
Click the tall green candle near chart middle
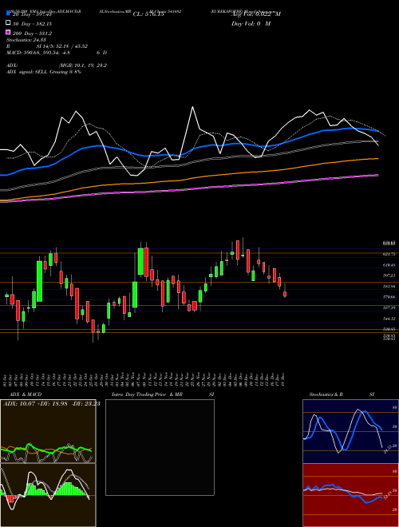[x=140, y=261]
